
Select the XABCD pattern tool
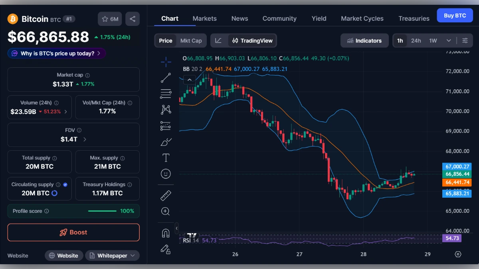[166, 109]
